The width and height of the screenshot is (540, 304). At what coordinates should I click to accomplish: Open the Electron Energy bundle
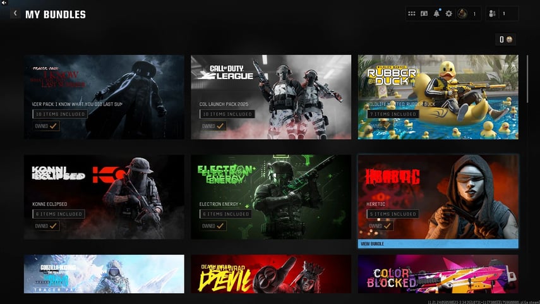[x=271, y=197]
